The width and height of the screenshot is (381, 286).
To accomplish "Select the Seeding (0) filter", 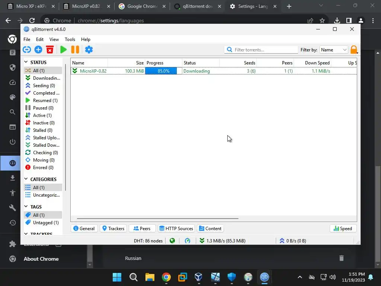I will 43,86.
